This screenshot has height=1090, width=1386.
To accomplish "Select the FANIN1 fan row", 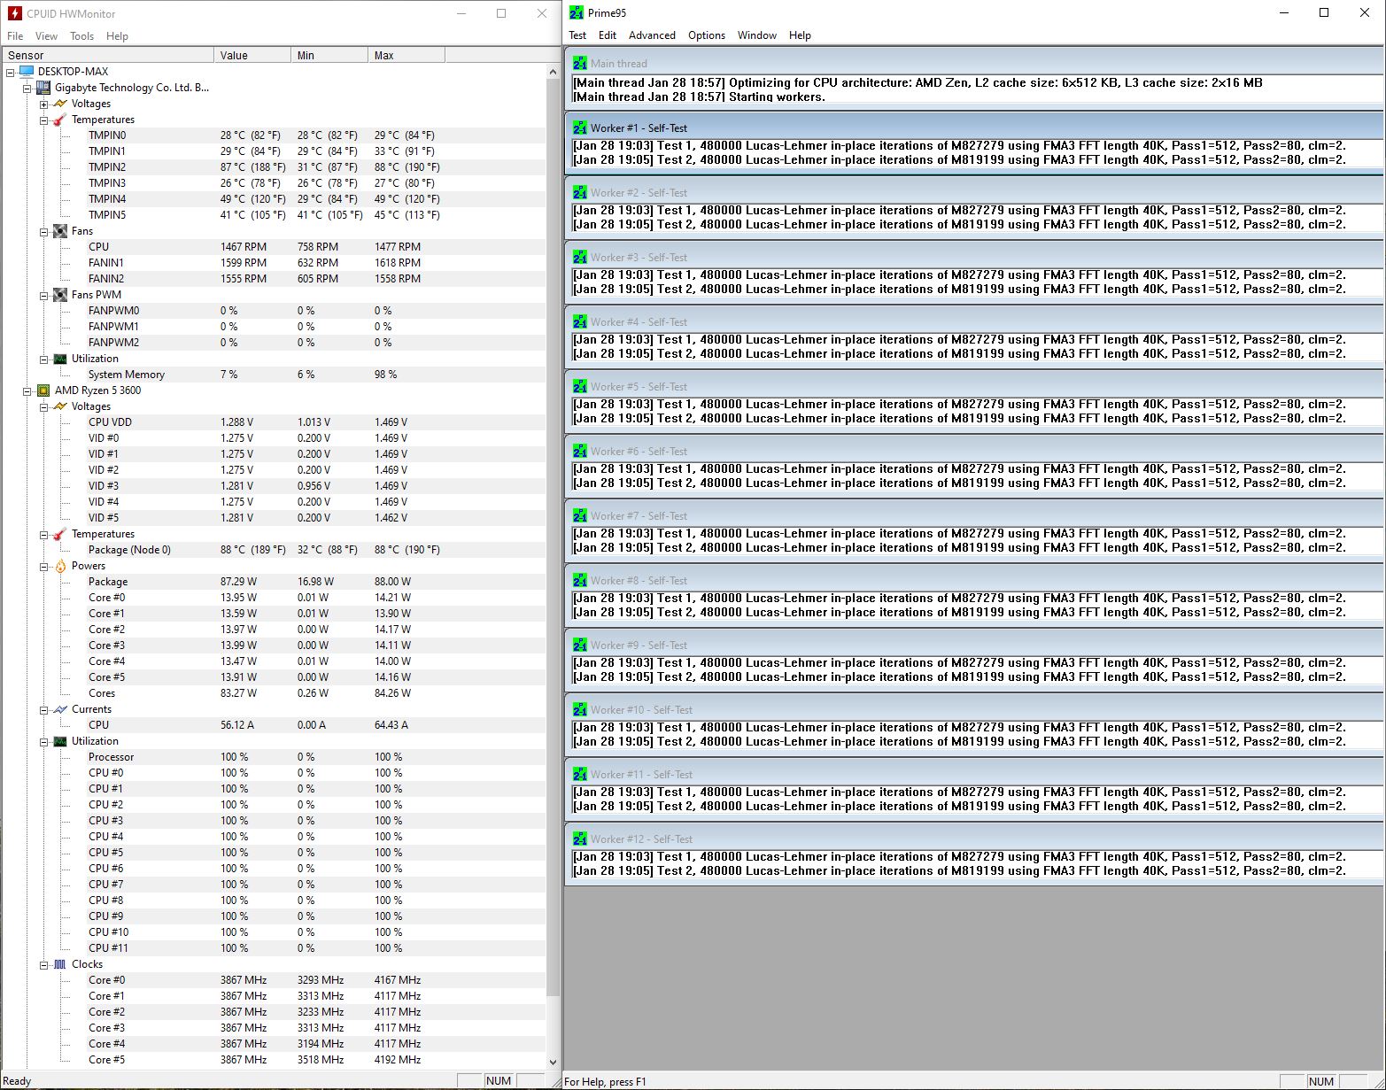I will point(273,263).
